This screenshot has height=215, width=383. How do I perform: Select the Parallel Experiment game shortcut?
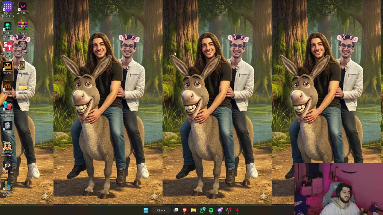(x=7, y=29)
